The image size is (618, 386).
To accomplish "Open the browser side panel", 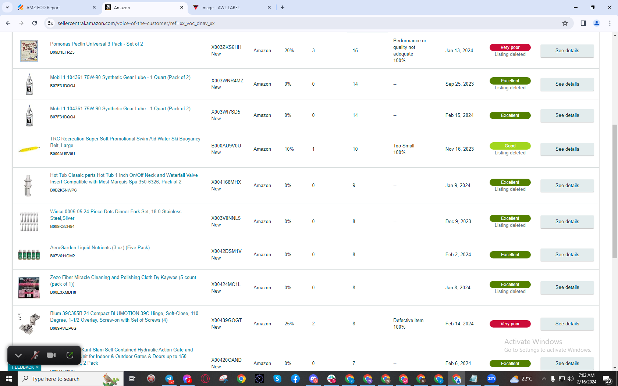I will click(583, 23).
